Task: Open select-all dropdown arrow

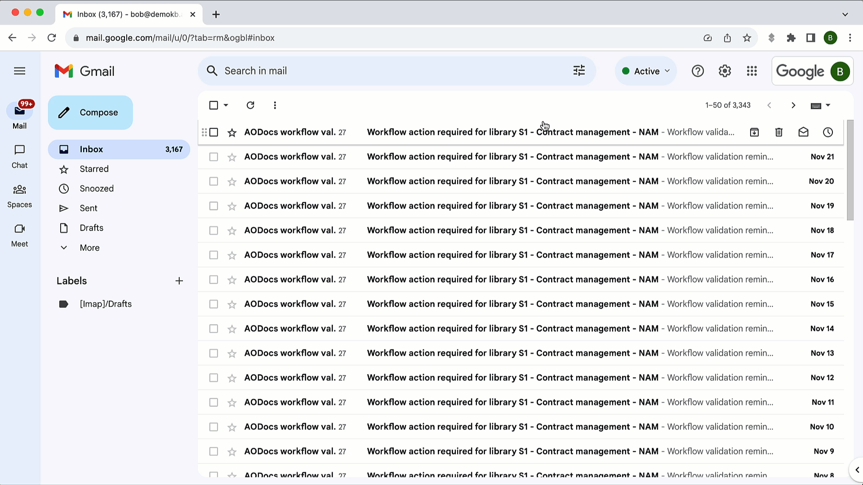Action: tap(226, 105)
